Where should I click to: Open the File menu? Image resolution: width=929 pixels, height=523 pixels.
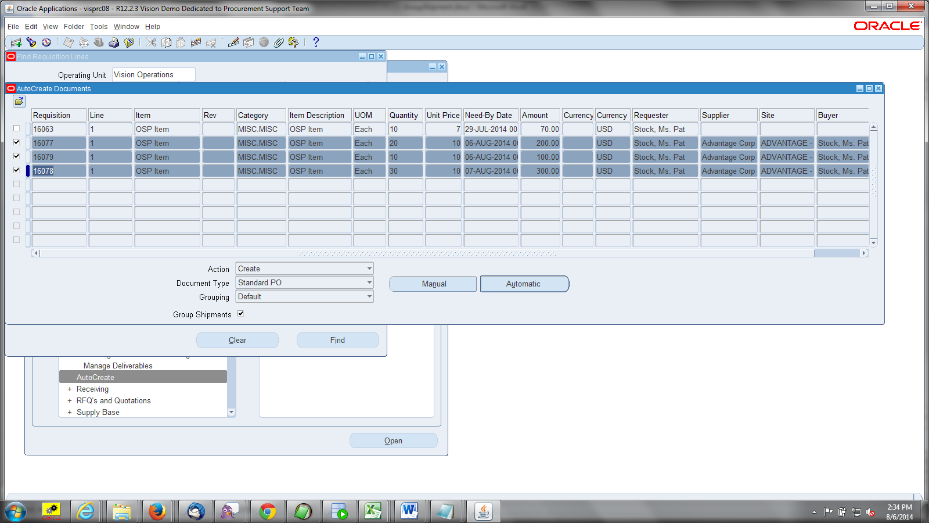[x=13, y=27]
